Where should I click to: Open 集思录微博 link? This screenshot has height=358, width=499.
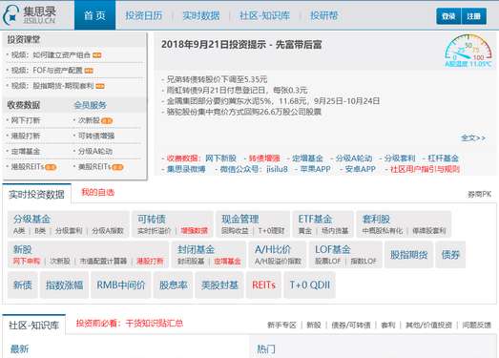[x=186, y=169]
